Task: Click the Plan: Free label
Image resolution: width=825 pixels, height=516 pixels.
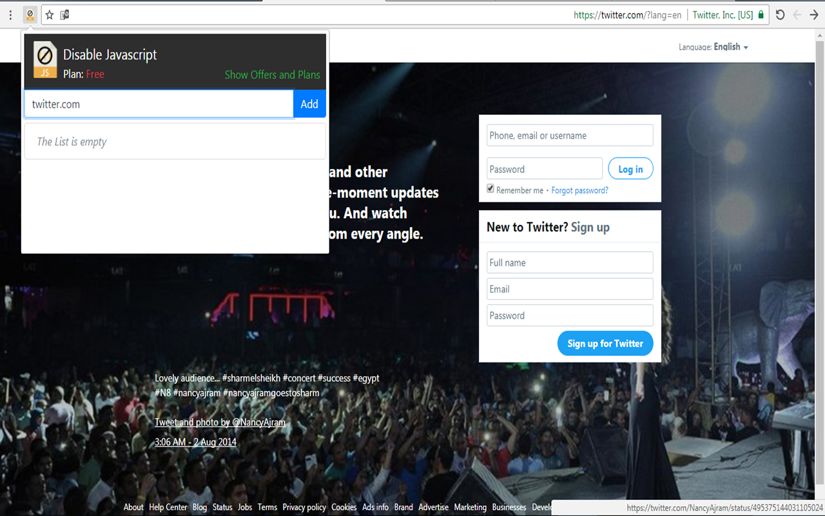Action: click(84, 74)
